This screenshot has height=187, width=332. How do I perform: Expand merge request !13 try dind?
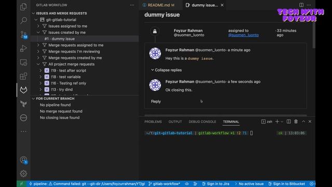coord(40,90)
